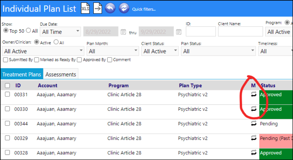
Task: Select the Program radio button
Action: point(287,22)
